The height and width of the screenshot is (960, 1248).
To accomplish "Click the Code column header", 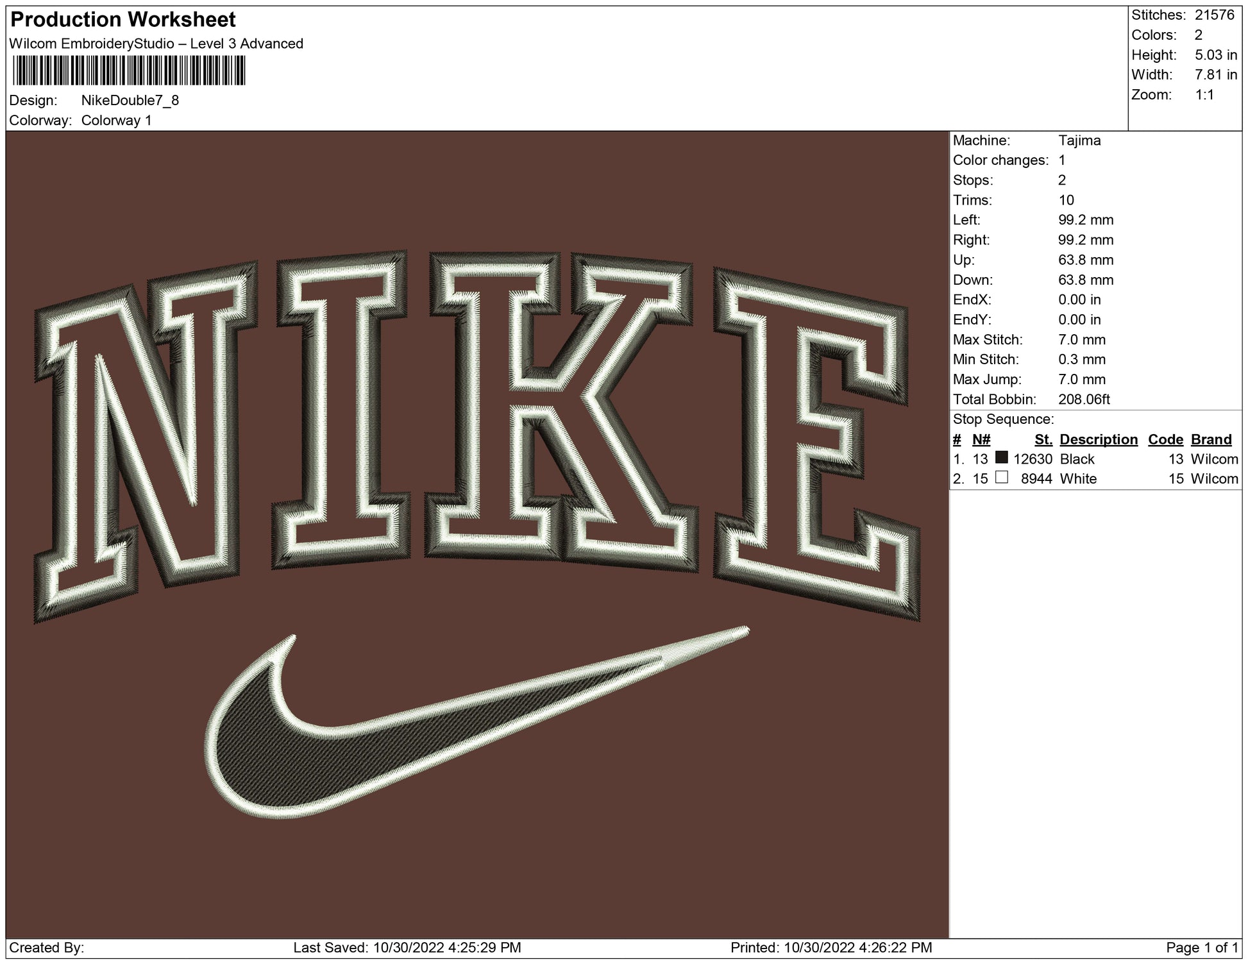I will (x=1165, y=439).
